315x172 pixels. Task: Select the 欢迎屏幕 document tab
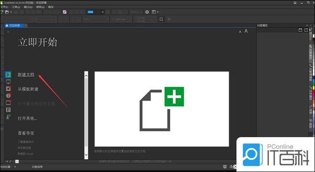click(x=14, y=26)
